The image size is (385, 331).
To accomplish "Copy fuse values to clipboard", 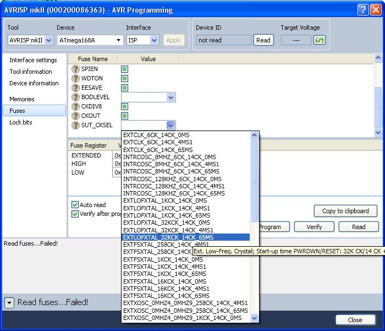I will [x=345, y=211].
